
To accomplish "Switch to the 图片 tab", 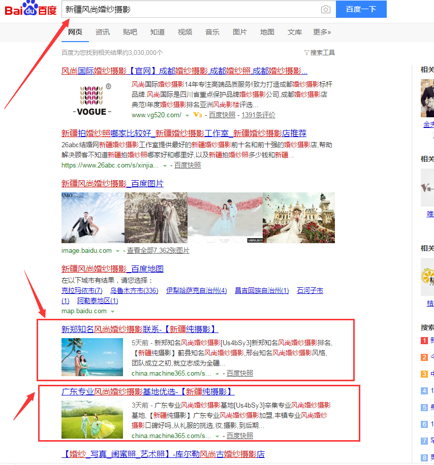I will (x=240, y=32).
